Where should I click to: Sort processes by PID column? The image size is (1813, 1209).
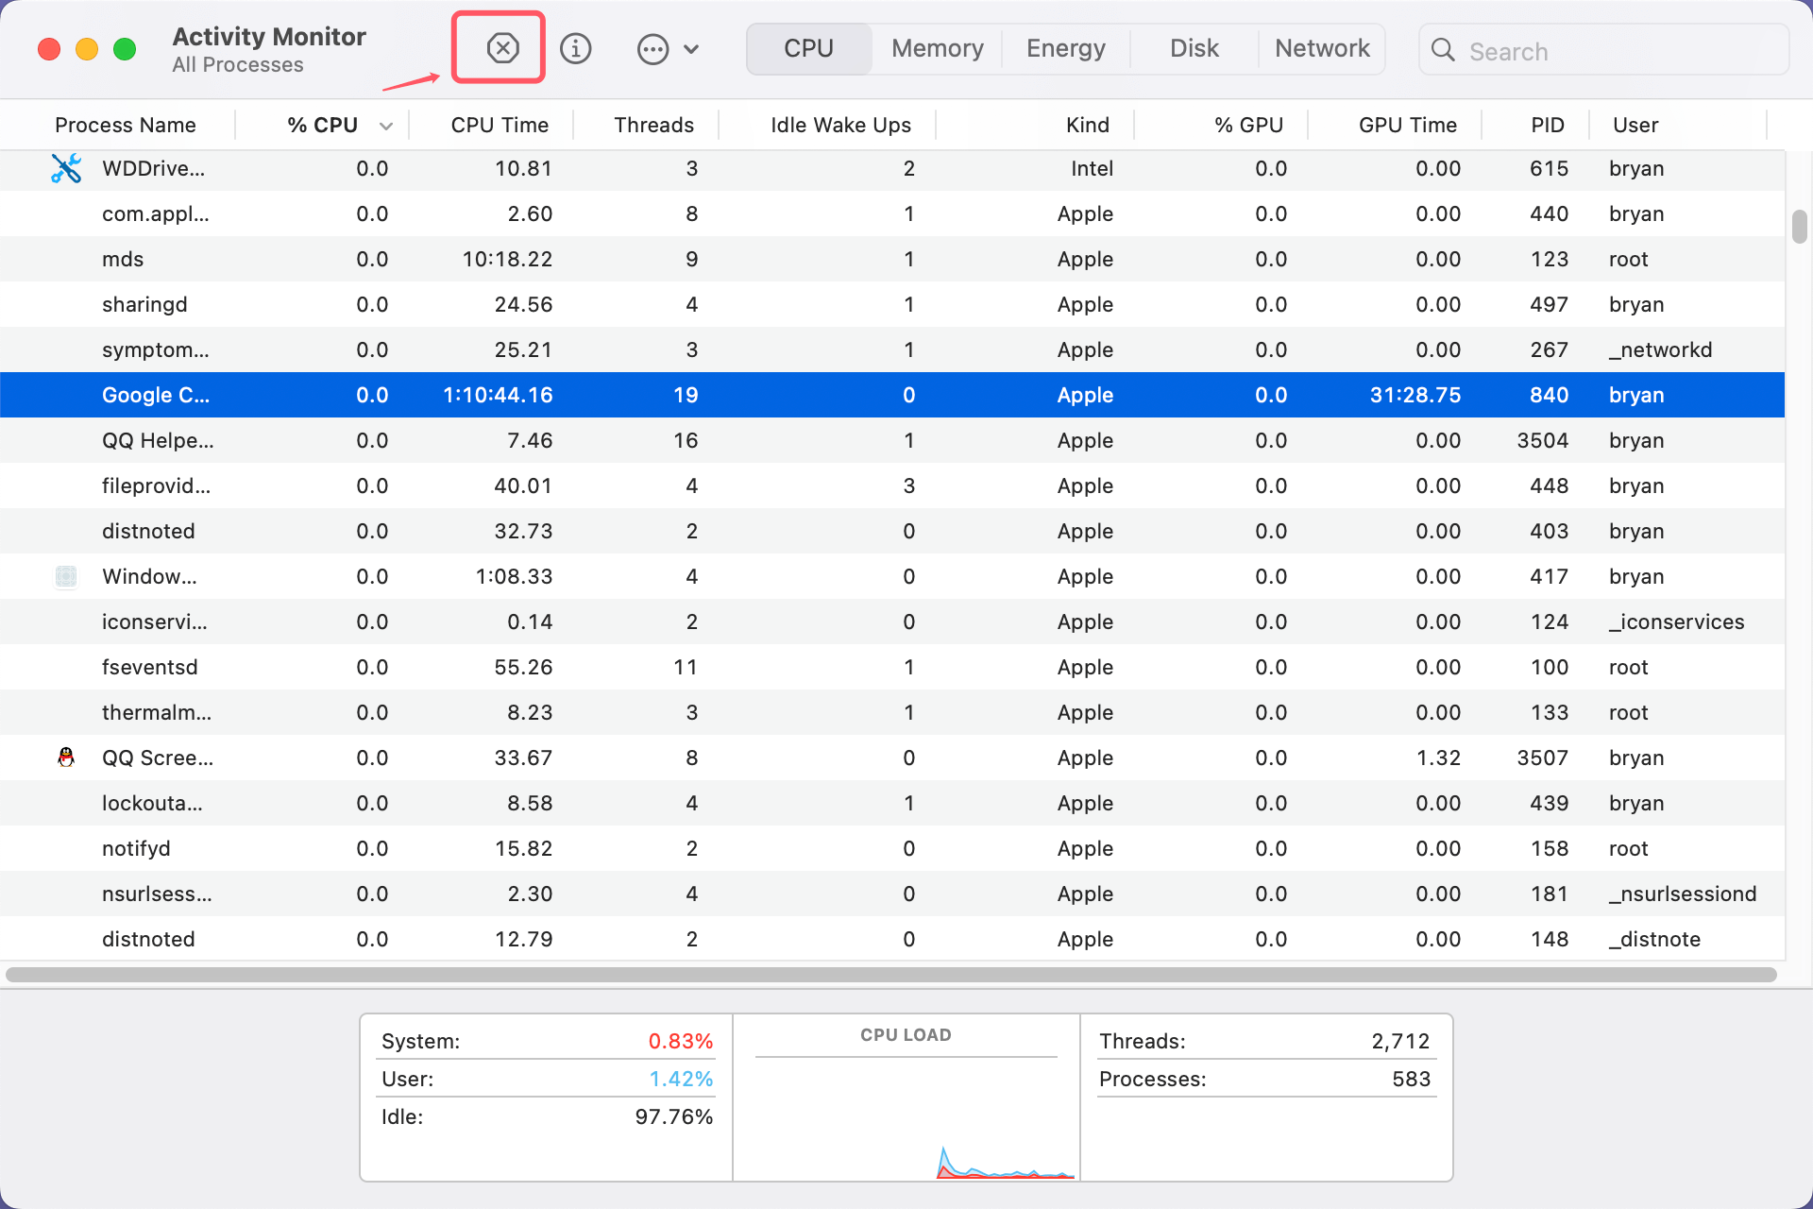point(1547,124)
